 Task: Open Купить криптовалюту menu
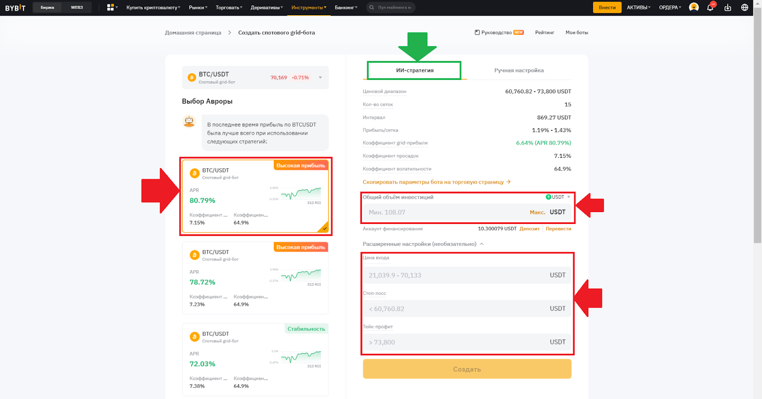click(x=153, y=8)
